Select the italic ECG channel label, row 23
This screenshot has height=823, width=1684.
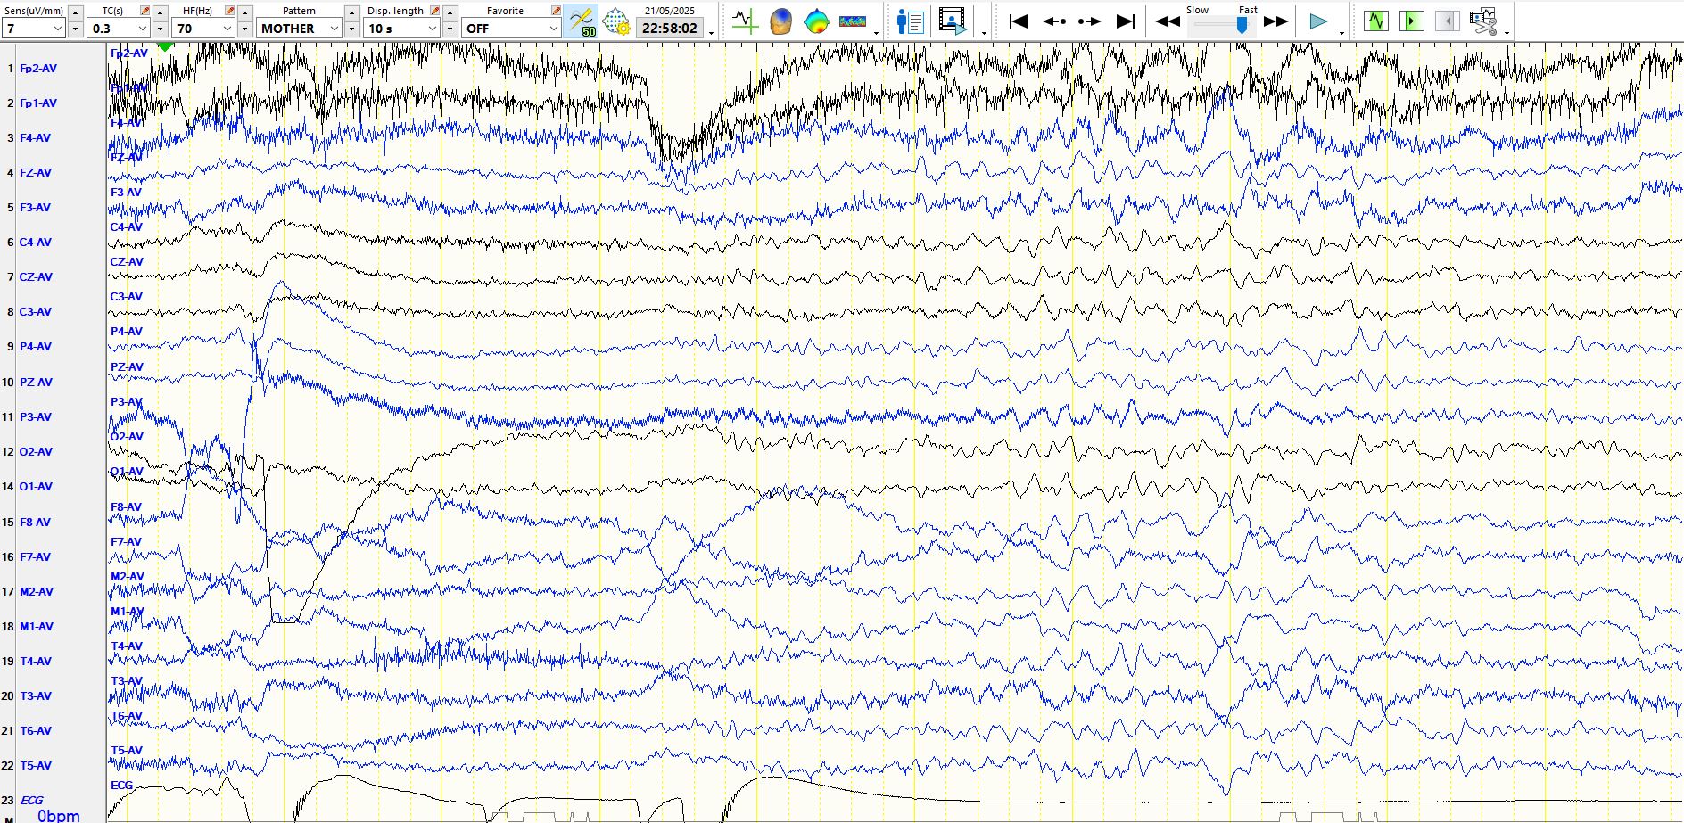(x=31, y=800)
